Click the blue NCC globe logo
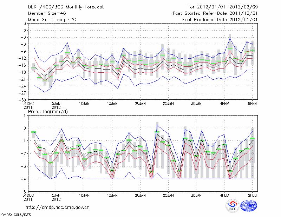This screenshot has width=281, height=217. pos(250,206)
